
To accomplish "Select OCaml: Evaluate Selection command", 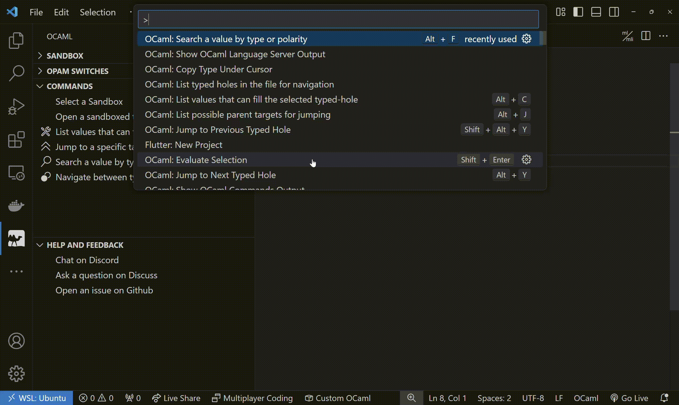I will point(196,160).
